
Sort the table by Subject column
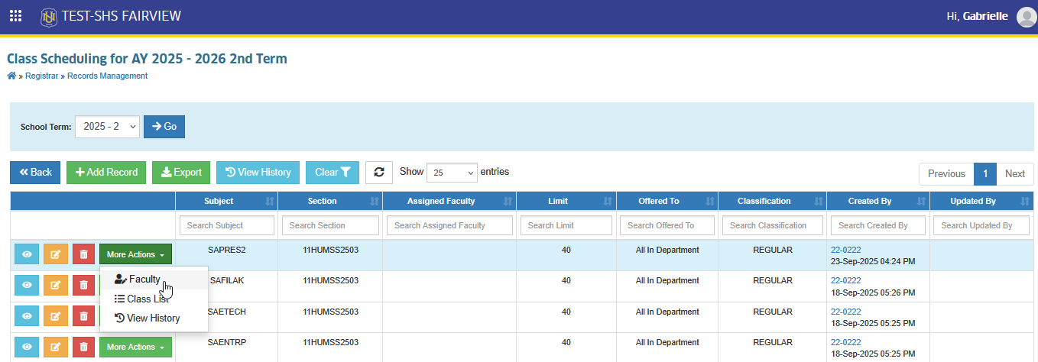[226, 201]
